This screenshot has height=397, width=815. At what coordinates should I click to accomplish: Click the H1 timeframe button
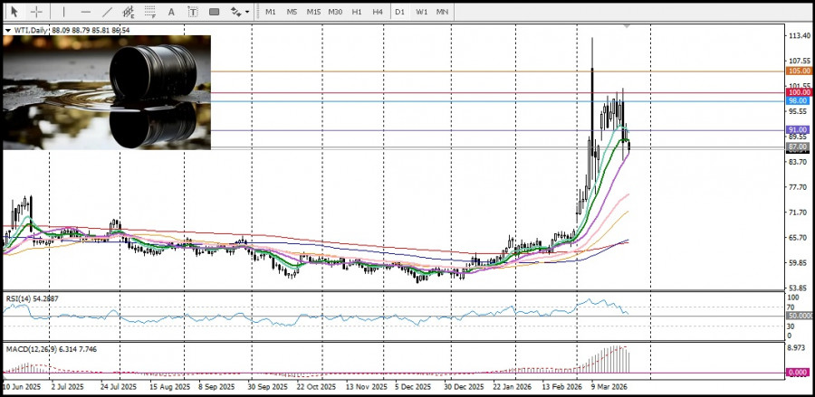pyautogui.click(x=357, y=12)
